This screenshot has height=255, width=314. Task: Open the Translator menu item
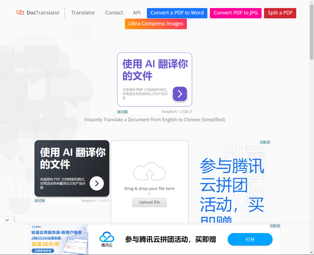click(83, 13)
